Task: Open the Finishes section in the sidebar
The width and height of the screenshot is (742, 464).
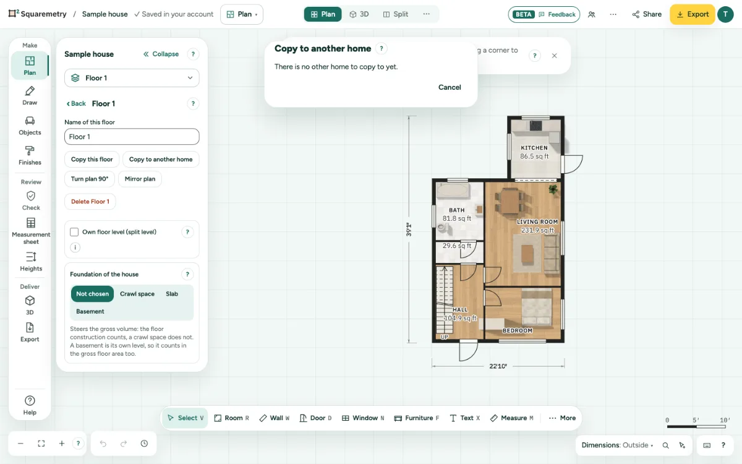Action: 30,155
